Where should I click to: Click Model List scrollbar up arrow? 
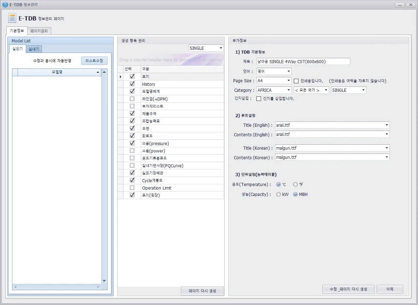point(104,72)
